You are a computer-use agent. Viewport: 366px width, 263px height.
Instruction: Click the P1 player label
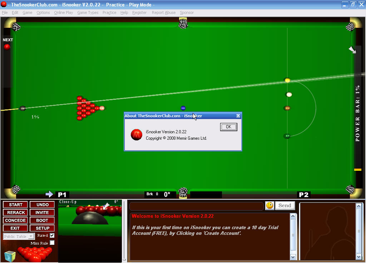point(62,195)
